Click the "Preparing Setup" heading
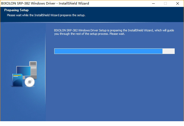184x126 pixels. pos(16,10)
